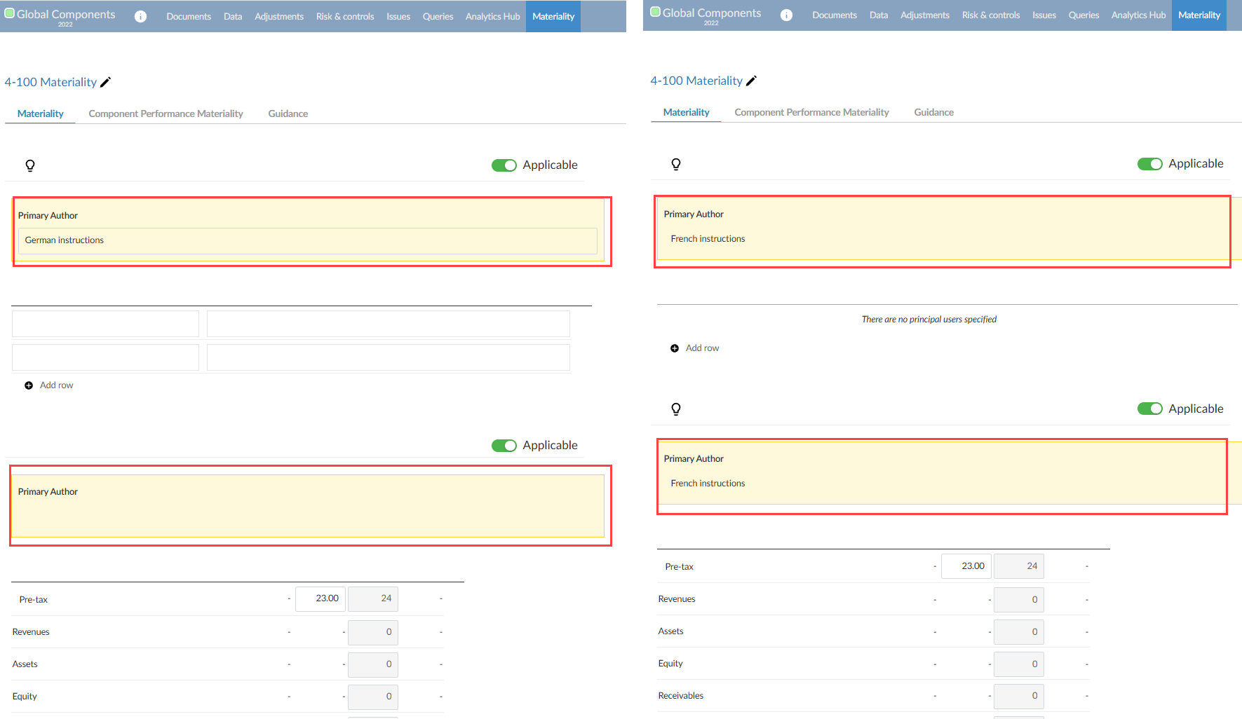The image size is (1242, 719).
Task: Click pencil edit icon beside left 4-100 Materiality title
Action: coord(106,82)
